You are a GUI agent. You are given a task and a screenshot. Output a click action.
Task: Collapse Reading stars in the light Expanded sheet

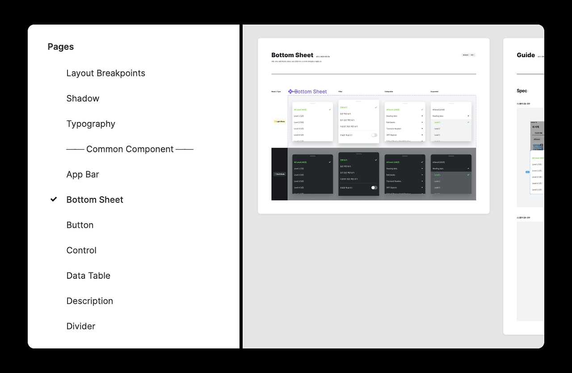click(468, 116)
